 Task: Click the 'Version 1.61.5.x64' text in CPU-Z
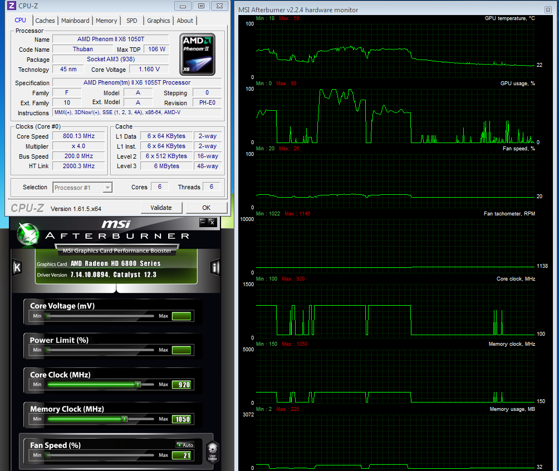tap(76, 209)
